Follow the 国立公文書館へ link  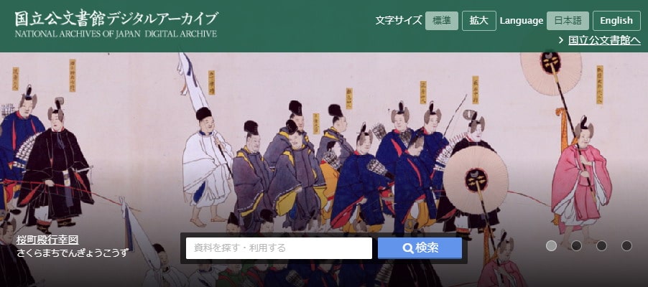point(604,40)
